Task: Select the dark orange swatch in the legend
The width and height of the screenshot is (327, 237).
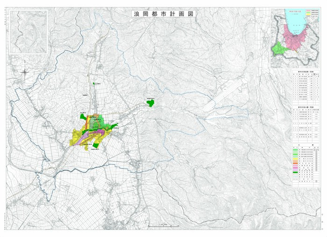Action: point(295,163)
